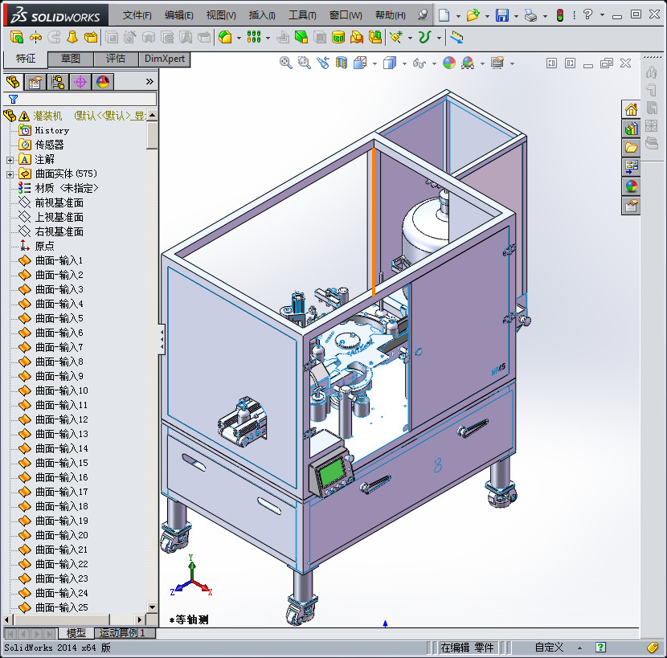Open the 文件(F) menu

137,15
